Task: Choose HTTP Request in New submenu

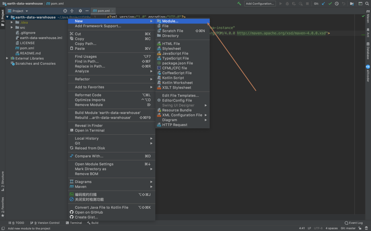Action: (183, 125)
